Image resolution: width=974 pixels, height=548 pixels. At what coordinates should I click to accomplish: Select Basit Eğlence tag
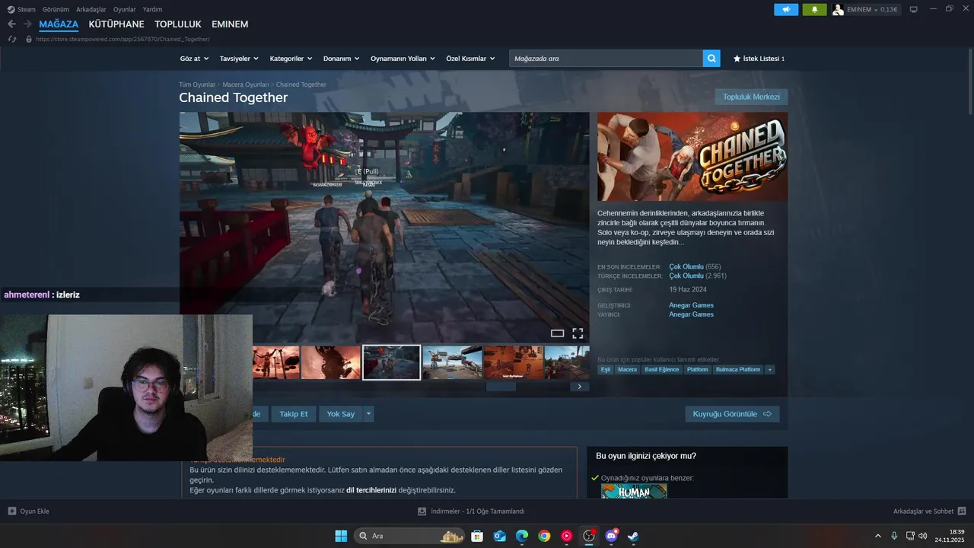tap(661, 369)
